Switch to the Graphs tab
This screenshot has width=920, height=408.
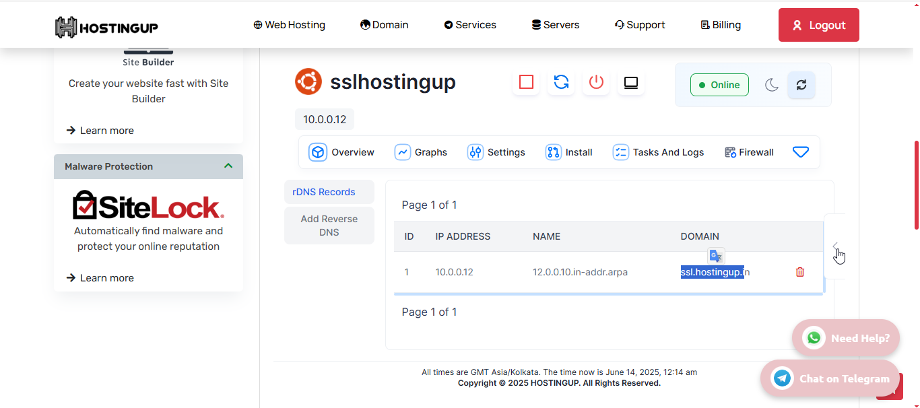pyautogui.click(x=421, y=152)
